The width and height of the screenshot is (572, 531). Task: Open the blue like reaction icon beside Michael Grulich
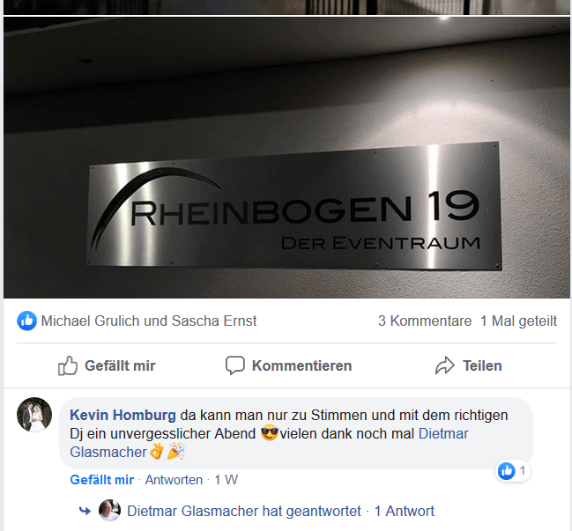coord(26,321)
